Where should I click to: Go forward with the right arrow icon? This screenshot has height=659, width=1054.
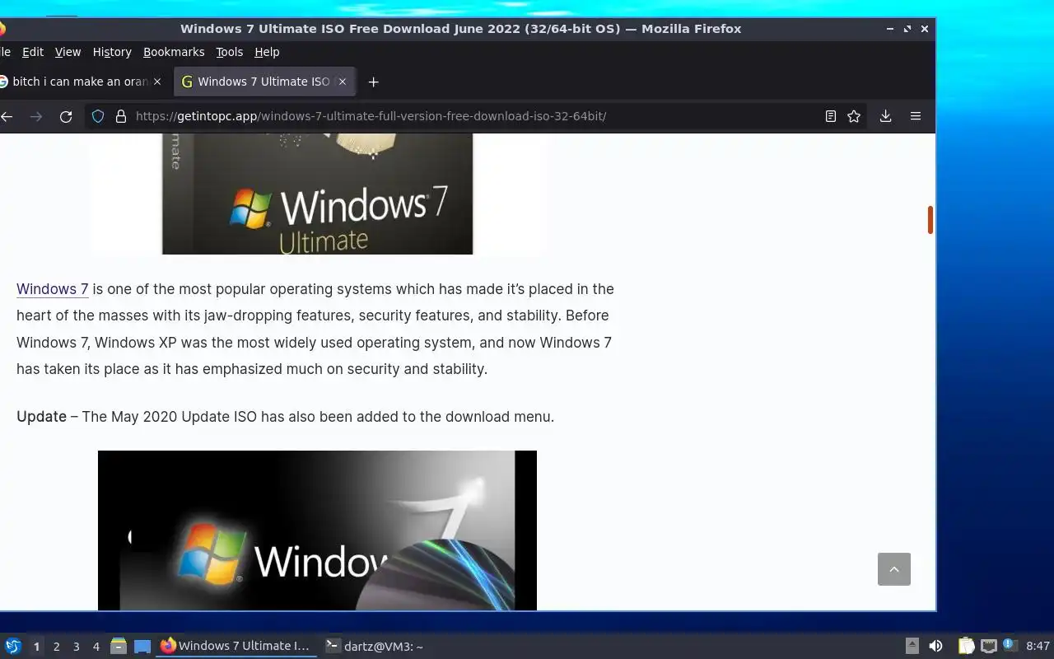click(35, 116)
